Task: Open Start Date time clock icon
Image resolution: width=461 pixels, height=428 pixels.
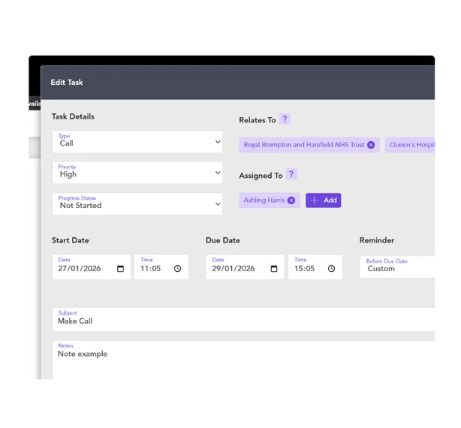Action: 178,268
